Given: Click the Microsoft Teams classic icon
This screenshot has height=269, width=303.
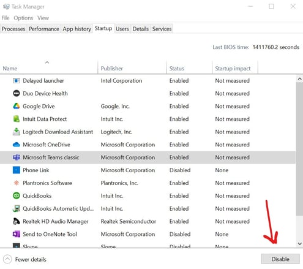Looking at the screenshot, I should pyautogui.click(x=17, y=157).
